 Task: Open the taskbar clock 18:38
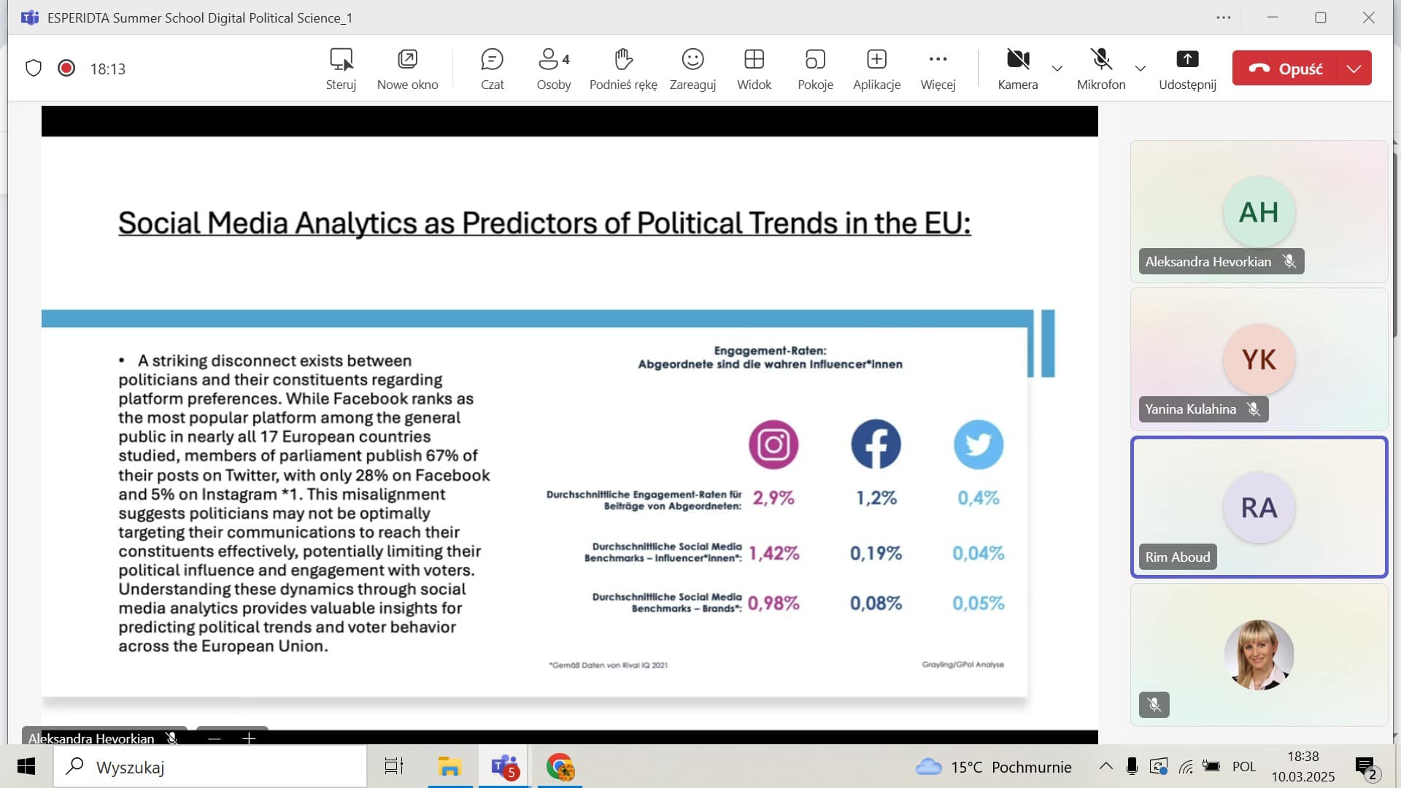coord(1303,767)
